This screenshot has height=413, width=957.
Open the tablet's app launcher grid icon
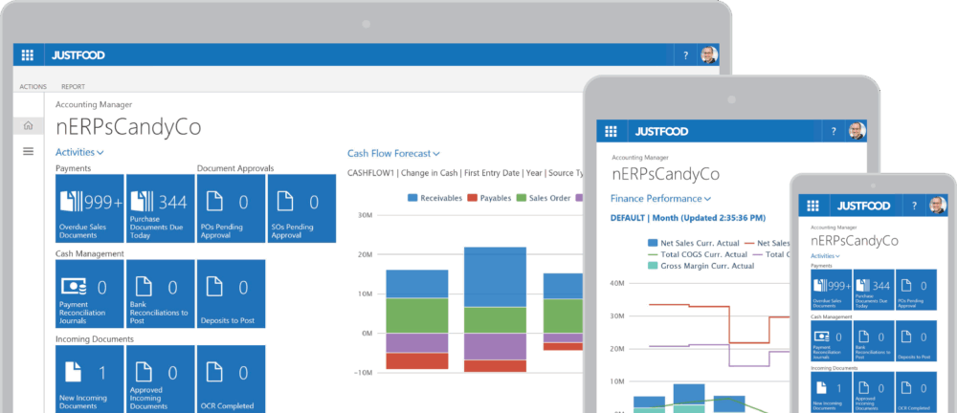[x=611, y=131]
